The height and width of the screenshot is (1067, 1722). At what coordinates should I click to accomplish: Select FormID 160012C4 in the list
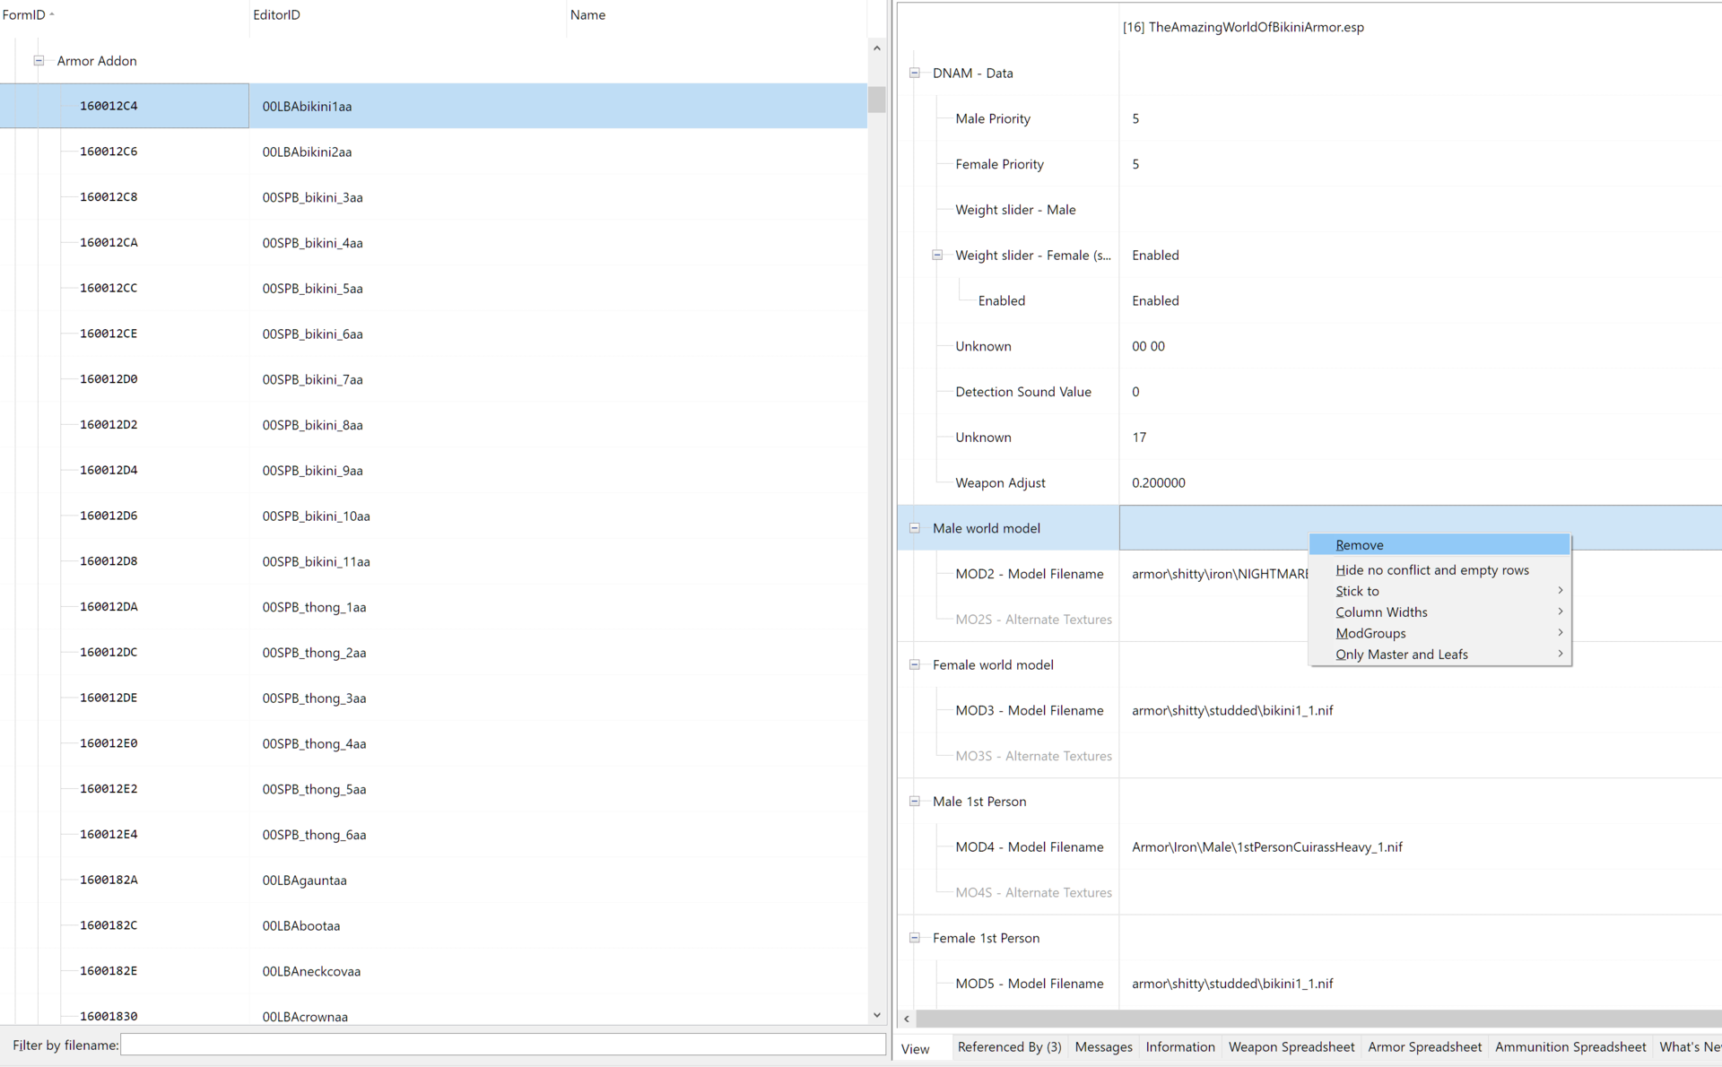(109, 106)
